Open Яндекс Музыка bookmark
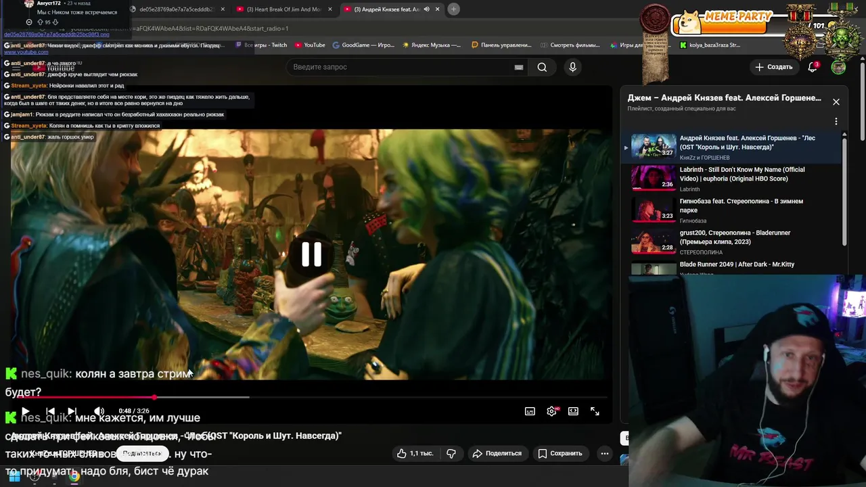Screen dimensions: 866x487 click(432, 45)
